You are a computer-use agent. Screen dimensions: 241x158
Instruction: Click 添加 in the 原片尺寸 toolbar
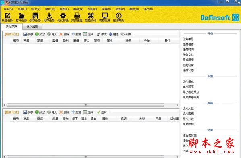40,112
